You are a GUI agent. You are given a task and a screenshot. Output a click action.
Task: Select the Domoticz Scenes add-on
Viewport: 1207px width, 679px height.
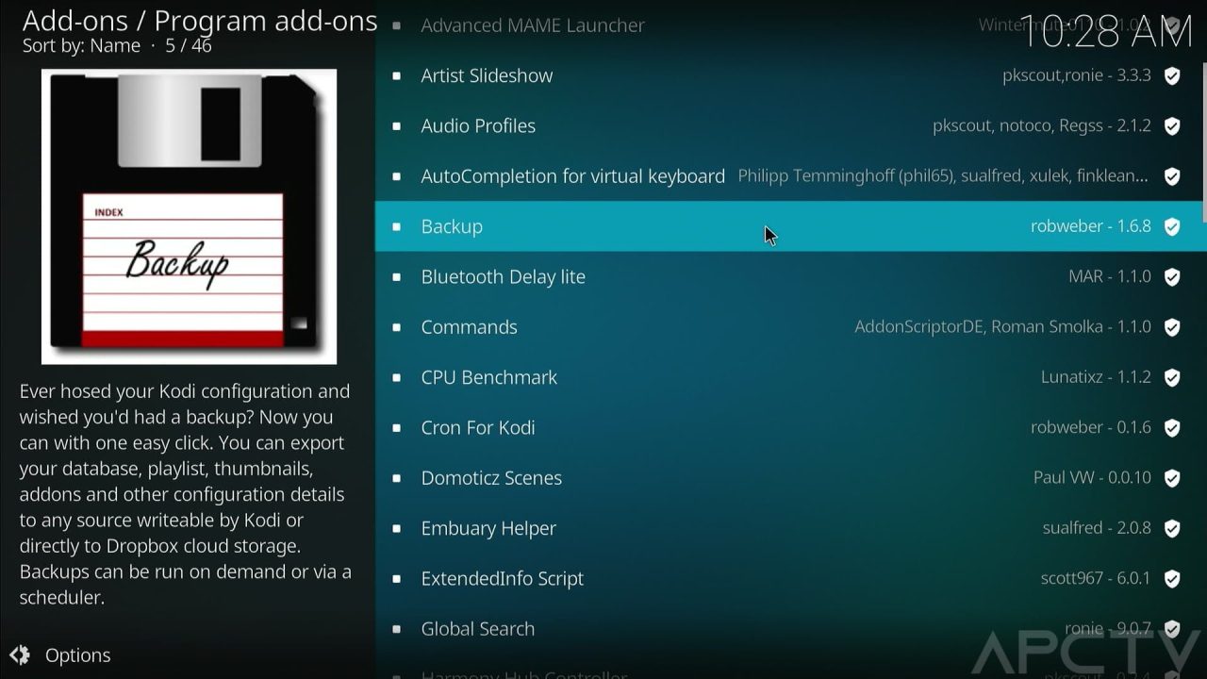788,478
